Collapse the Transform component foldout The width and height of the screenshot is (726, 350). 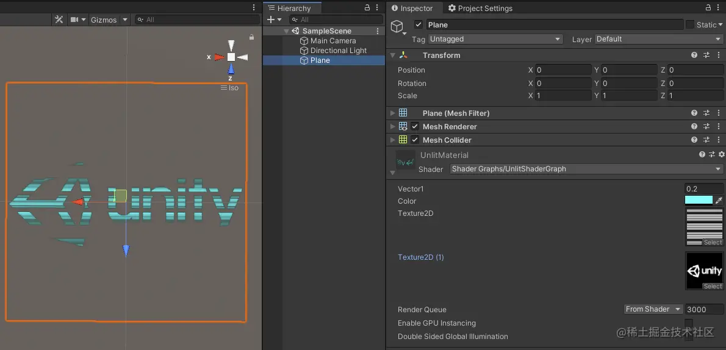(393, 55)
